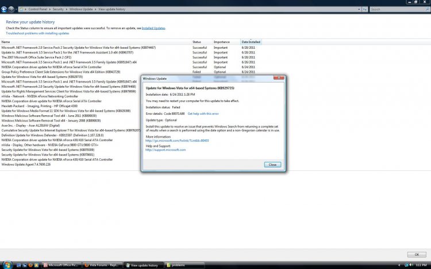
Task: Select Malicious Software Removal Tool January 2008 row
Action: click(x=51, y=120)
